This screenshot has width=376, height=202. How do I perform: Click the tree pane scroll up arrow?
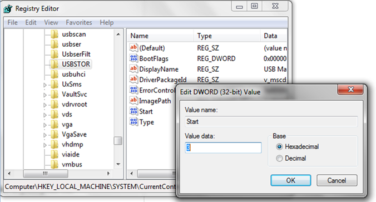(x=118, y=35)
